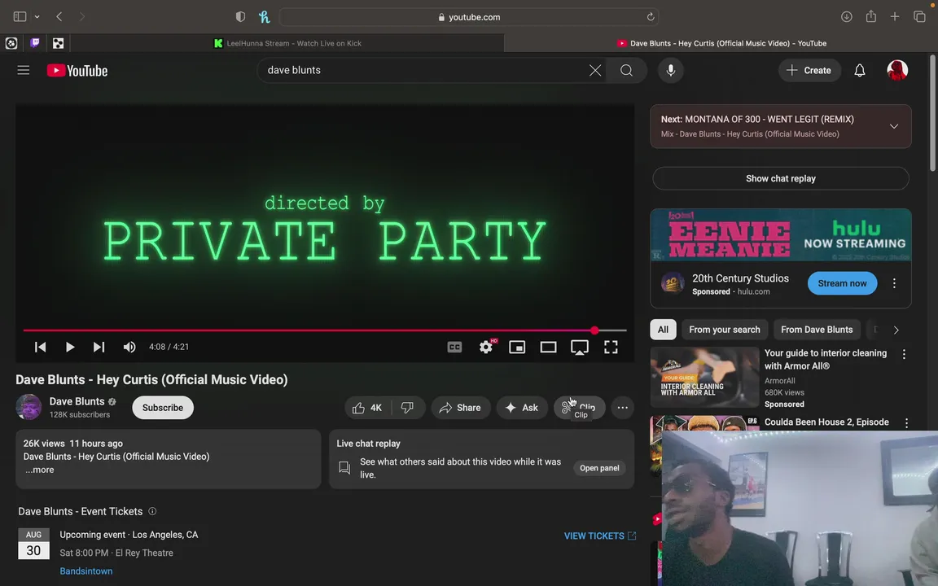Open options for Armor All video
This screenshot has height=586, width=938.
(904, 355)
